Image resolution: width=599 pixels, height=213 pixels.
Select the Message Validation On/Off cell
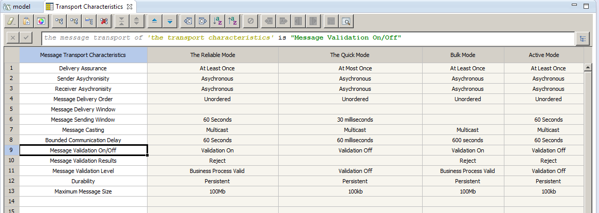point(83,150)
